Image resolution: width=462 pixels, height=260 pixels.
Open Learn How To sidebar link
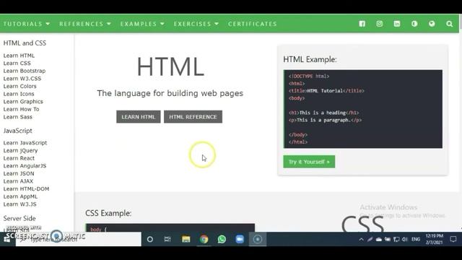click(x=21, y=109)
